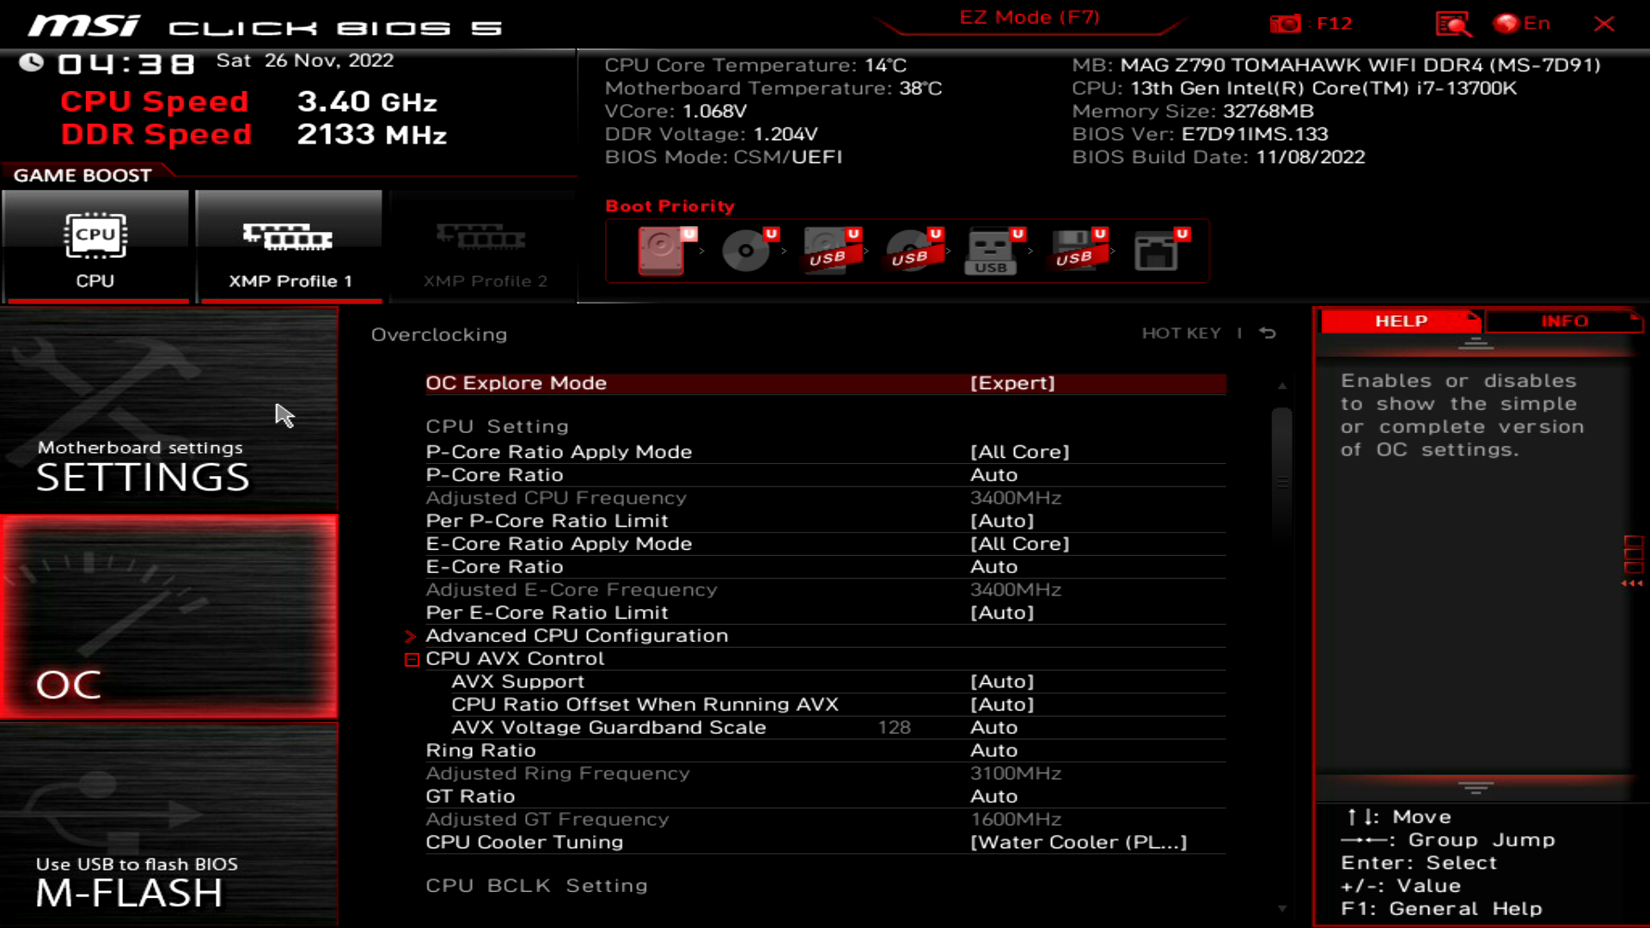This screenshot has height=928, width=1650.
Task: Edit the Ring Ratio value
Action: [x=825, y=751]
